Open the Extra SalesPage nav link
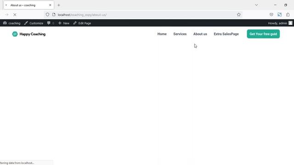This screenshot has height=165, width=294. tap(226, 34)
